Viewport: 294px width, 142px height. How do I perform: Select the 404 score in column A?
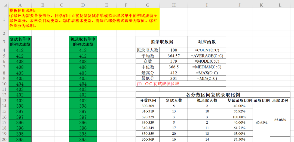pyautogui.click(x=20, y=84)
